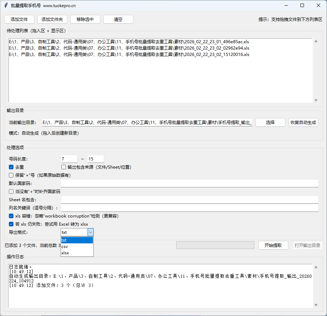This screenshot has height=316, width=327.
Task: Click the 日志就绪 log line
Action: click(x=21, y=267)
